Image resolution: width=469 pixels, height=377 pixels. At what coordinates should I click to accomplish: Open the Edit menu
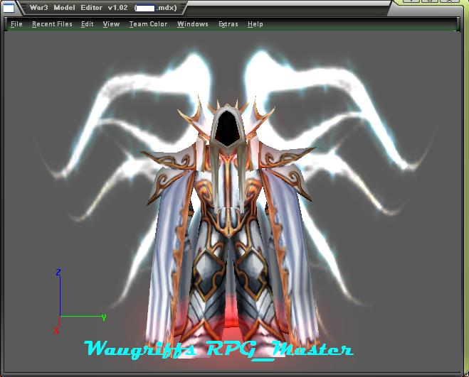pyautogui.click(x=88, y=24)
